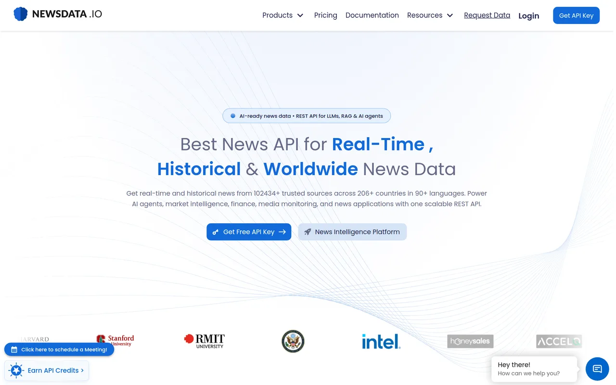Click the US government seal logo

pyautogui.click(x=293, y=341)
